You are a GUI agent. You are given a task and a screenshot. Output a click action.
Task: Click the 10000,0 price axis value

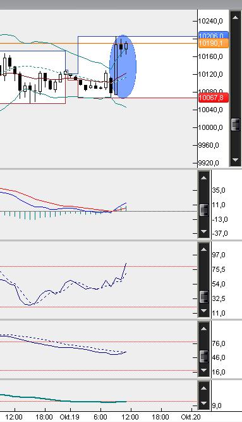(210, 127)
